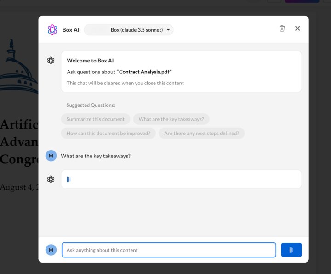Open the Box (claude 3.5 sonnet) model dropdown
Screen dimensions: 331x274
point(129,30)
